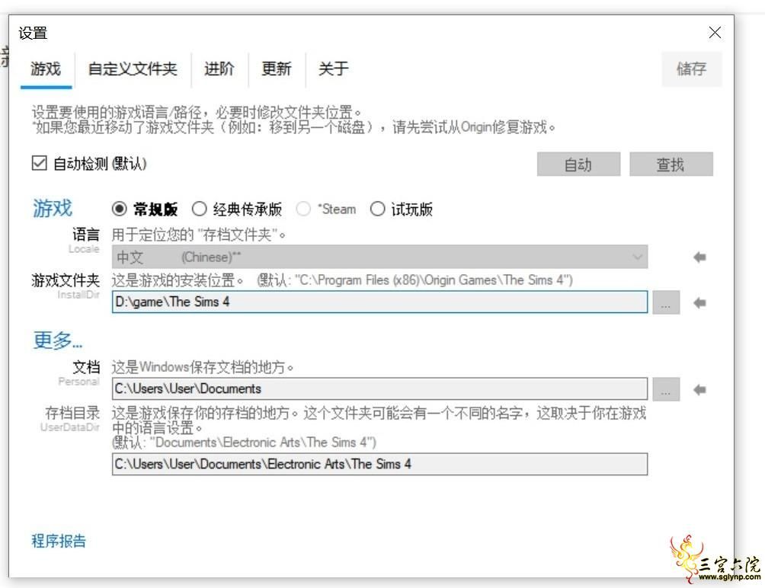The width and height of the screenshot is (765, 588).
Task: Switch to the 游戏 tab
Action: [x=46, y=69]
